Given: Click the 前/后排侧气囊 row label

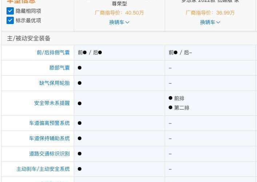Looking at the screenshot, I should click(x=53, y=52).
